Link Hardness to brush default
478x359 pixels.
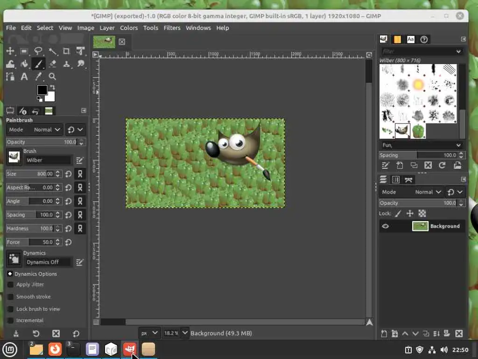pyautogui.click(x=80, y=228)
